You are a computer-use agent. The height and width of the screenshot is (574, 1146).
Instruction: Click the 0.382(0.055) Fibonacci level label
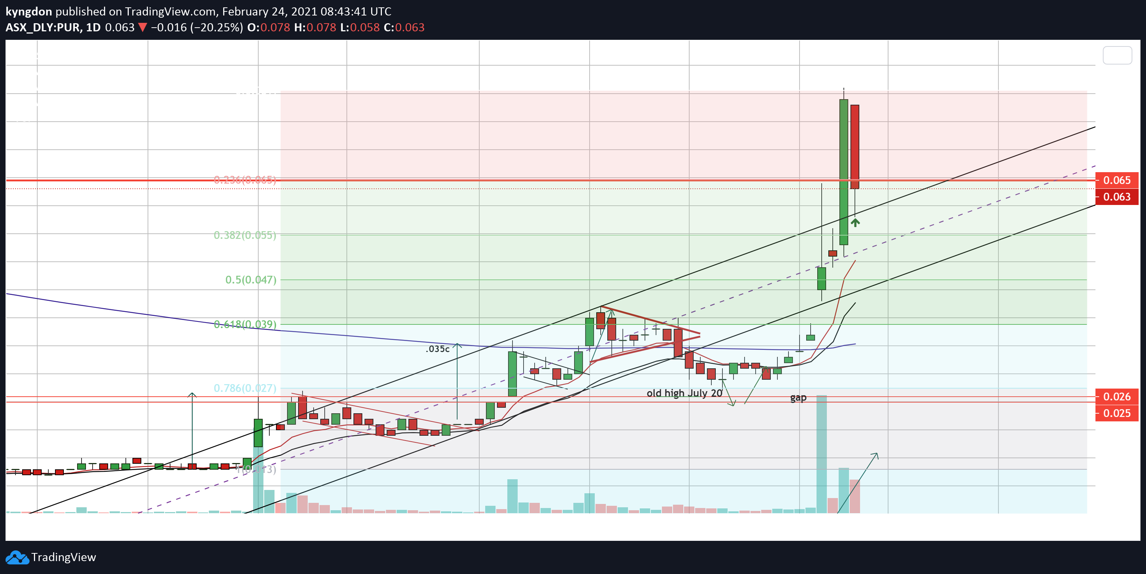(x=245, y=235)
